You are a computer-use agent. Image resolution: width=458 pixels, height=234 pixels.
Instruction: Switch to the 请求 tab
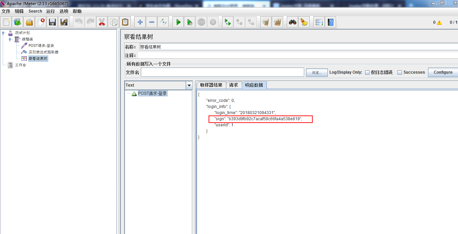pyautogui.click(x=234, y=85)
